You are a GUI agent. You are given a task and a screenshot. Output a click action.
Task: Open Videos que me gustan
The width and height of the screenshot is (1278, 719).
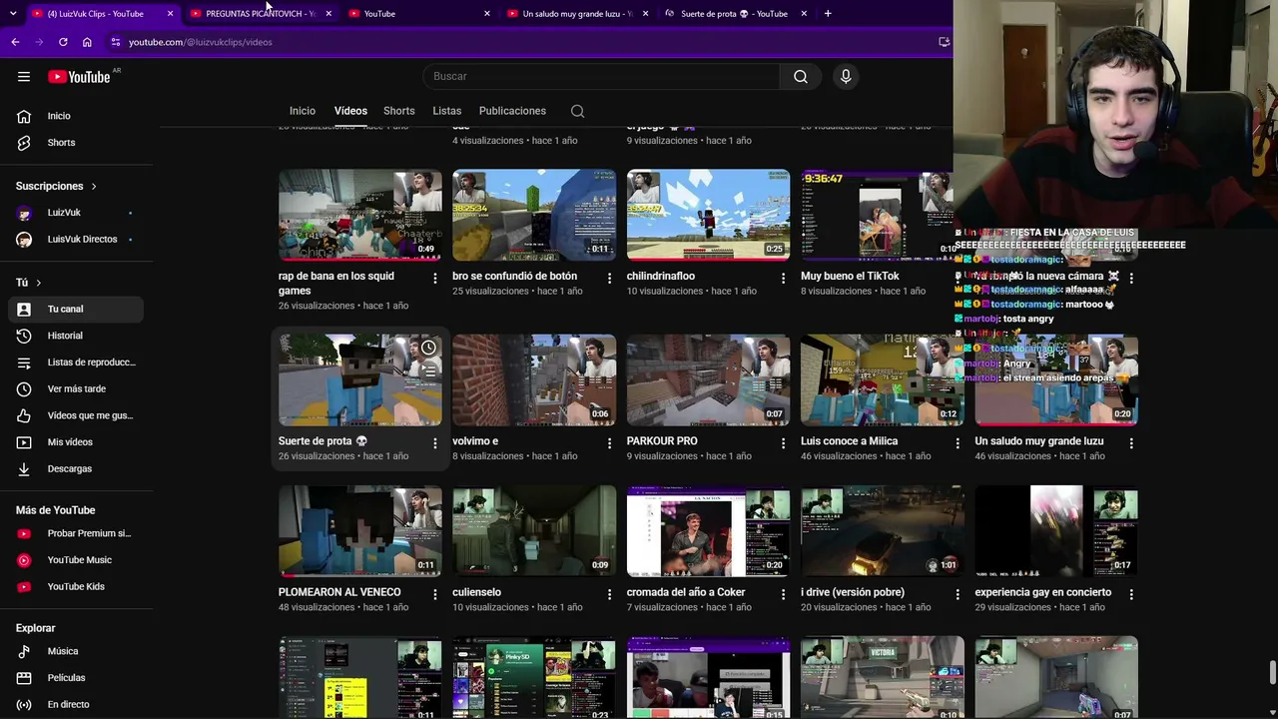coord(76,415)
